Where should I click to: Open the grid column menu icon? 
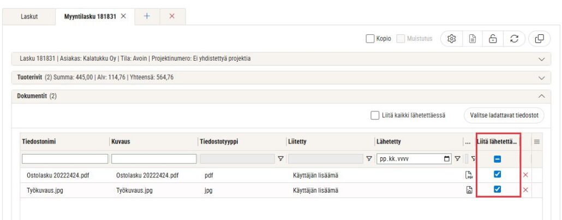pyautogui.click(x=537, y=142)
